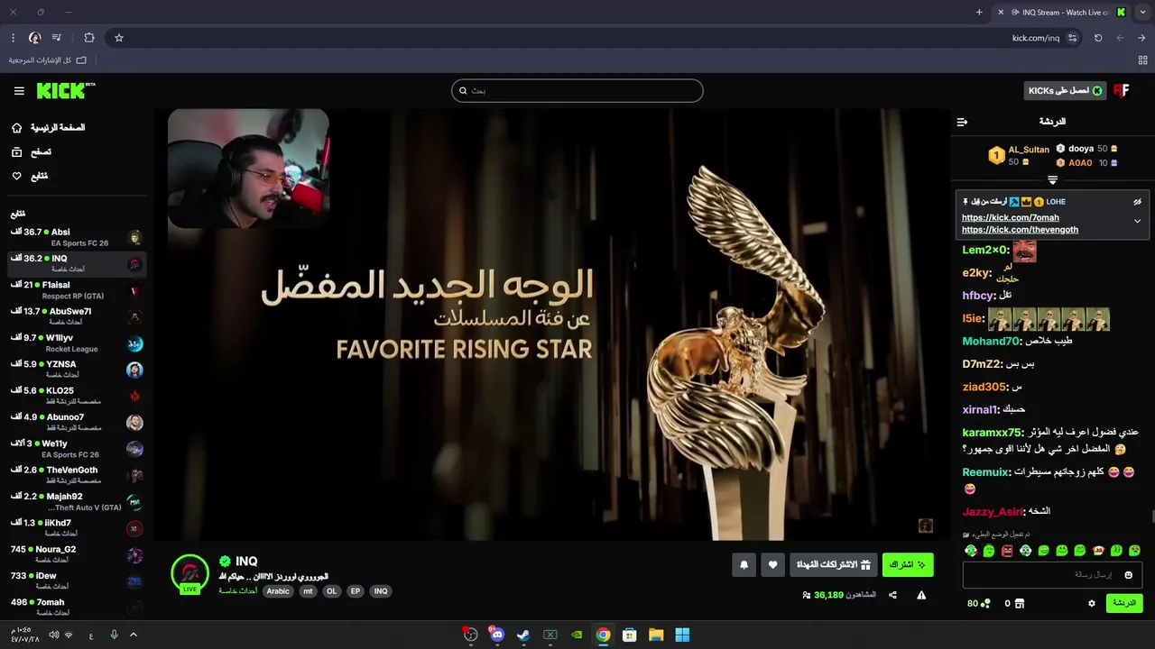The height and width of the screenshot is (649, 1155).
Task: Open YZNSA channel in sidebar
Action: [x=77, y=370]
